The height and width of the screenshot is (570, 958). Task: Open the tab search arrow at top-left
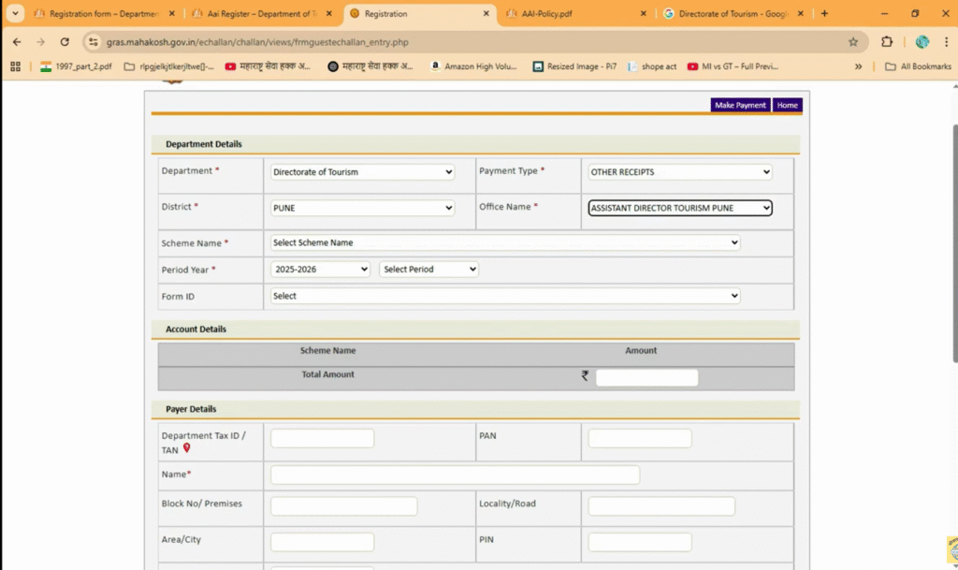pos(14,14)
